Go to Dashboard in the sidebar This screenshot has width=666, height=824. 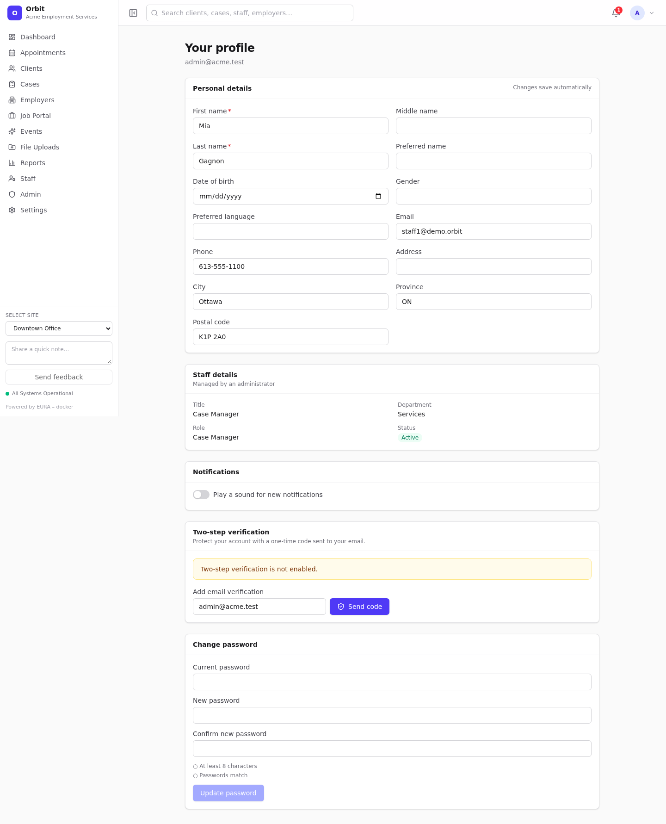point(59,37)
